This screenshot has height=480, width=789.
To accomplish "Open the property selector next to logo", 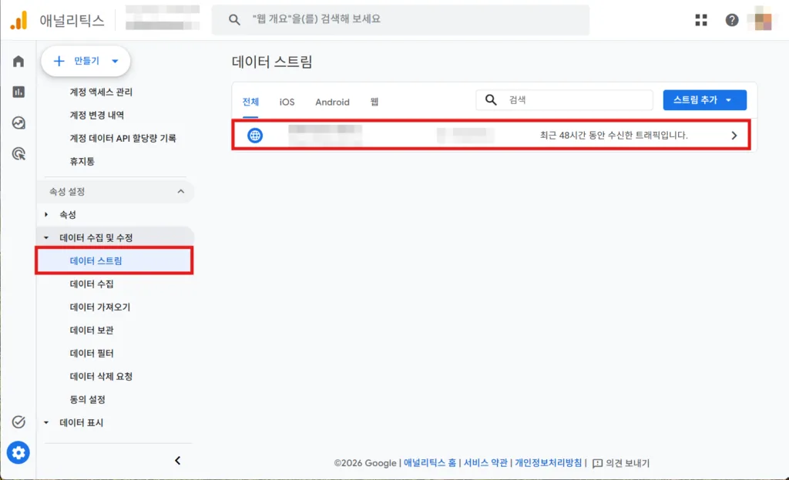I will [x=163, y=18].
